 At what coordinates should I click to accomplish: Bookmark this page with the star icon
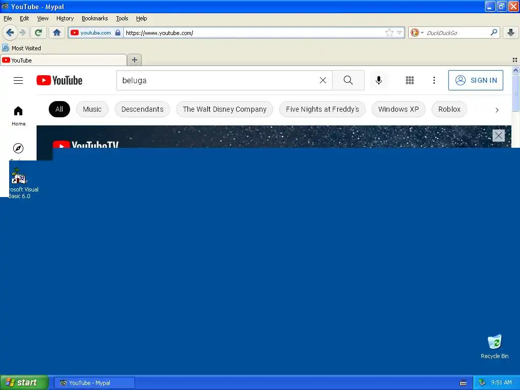point(389,32)
